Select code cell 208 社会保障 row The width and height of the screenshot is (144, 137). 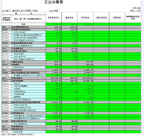[6, 27]
